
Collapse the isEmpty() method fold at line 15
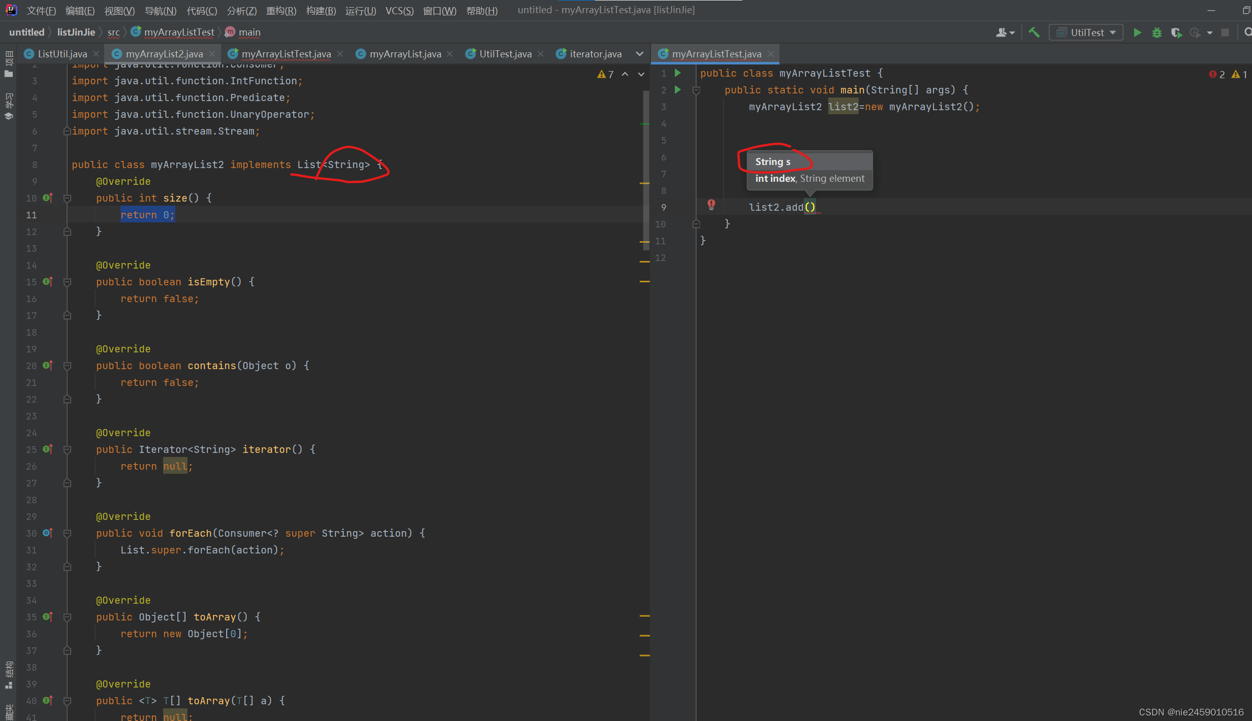67,282
